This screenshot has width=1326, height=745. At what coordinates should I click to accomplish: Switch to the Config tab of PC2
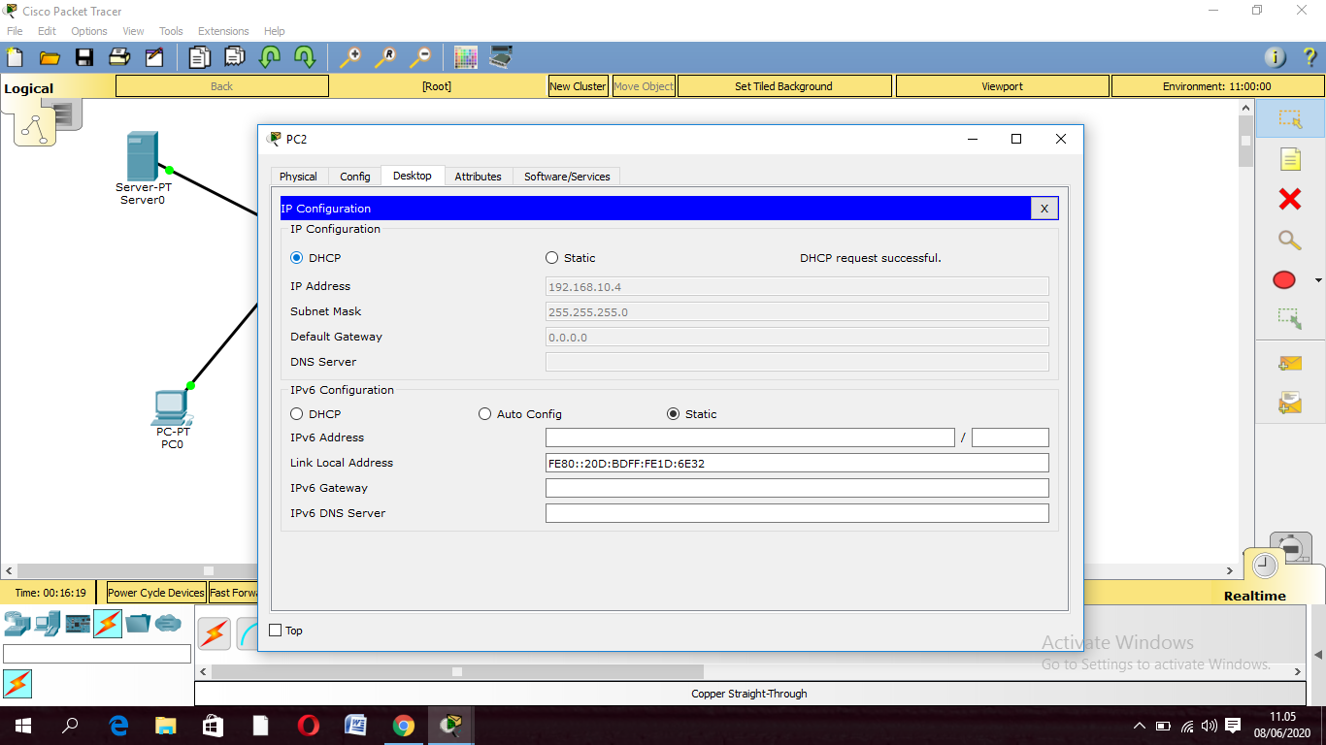pyautogui.click(x=354, y=176)
